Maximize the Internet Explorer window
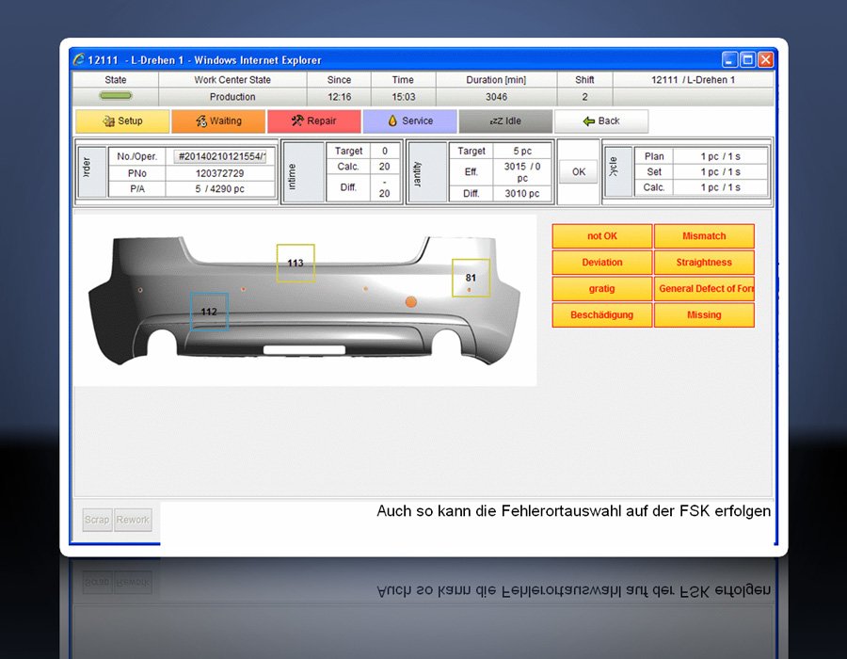Screen dimensions: 847x659 point(747,59)
